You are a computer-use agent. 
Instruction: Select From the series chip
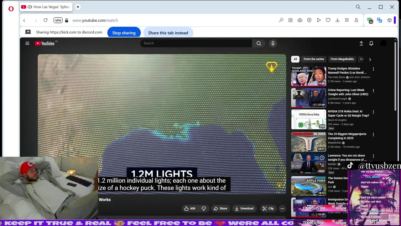pos(314,59)
